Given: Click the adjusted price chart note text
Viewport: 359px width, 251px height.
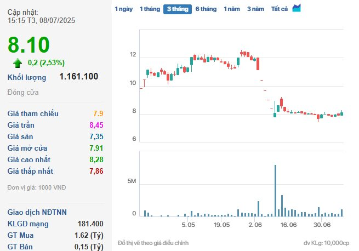Looking at the screenshot, I should (x=153, y=243).
